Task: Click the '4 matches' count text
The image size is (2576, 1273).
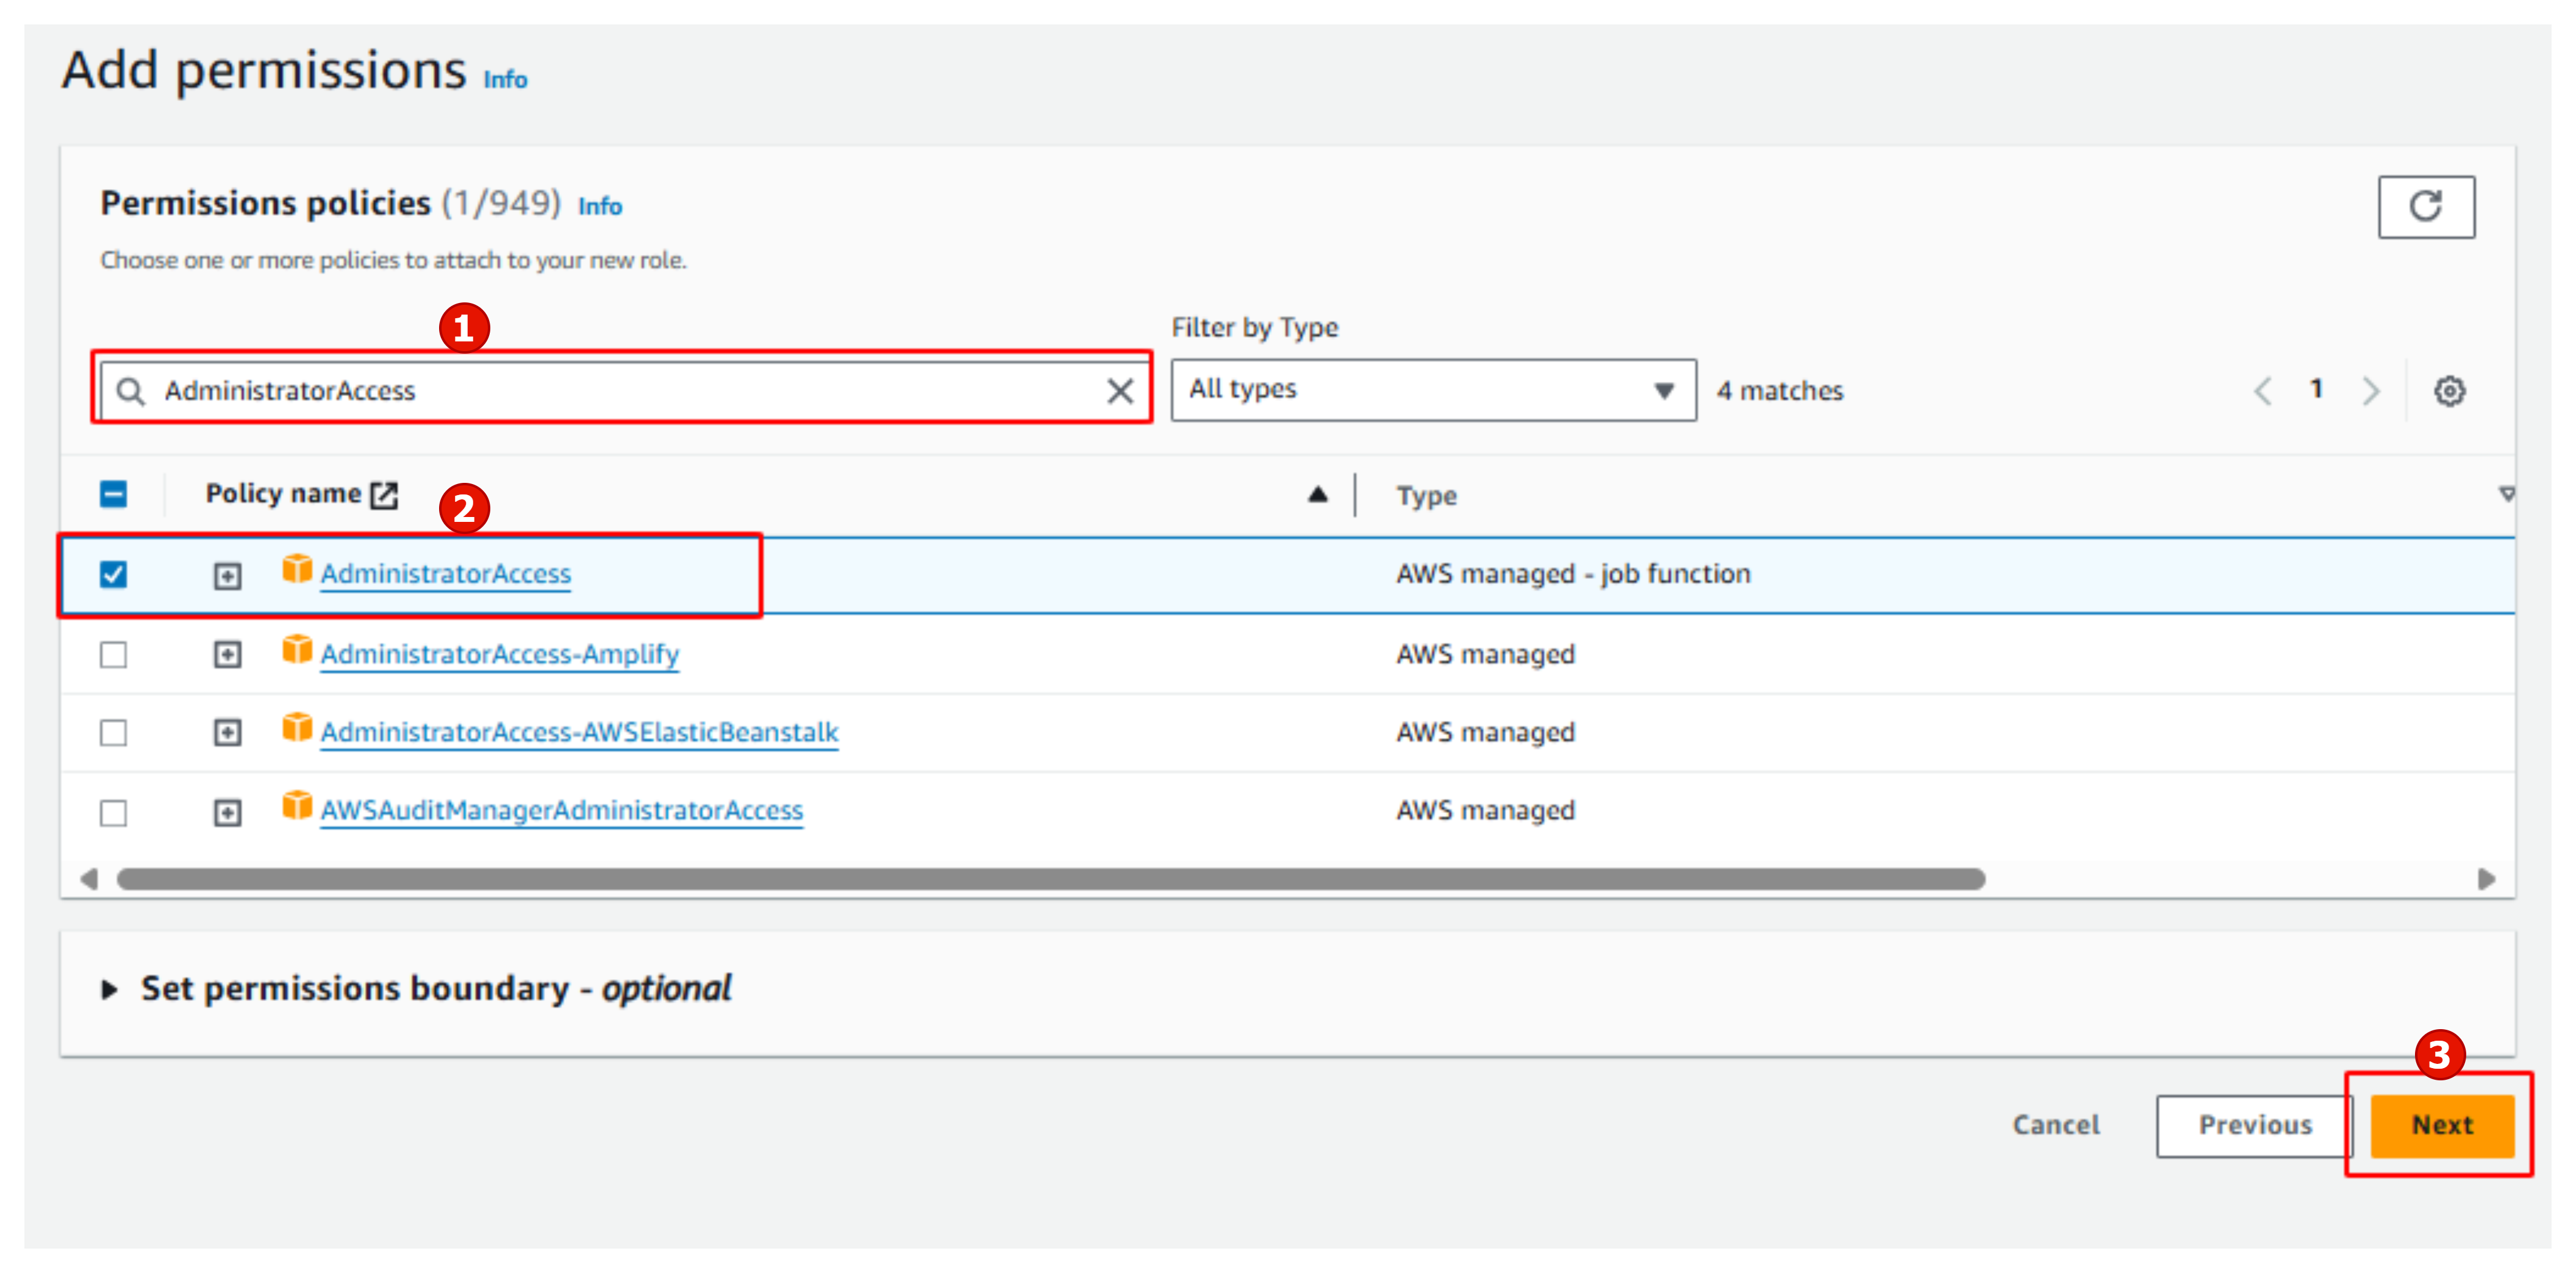Action: click(1779, 391)
